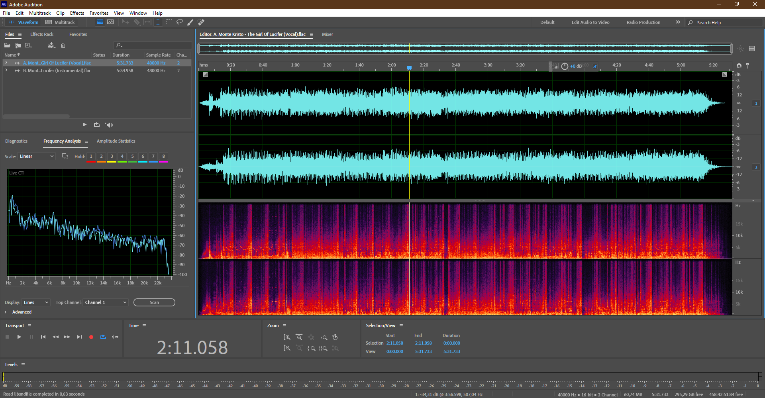The height and width of the screenshot is (398, 765).
Task: Switch to the Mixer tab
Action: (x=328, y=34)
